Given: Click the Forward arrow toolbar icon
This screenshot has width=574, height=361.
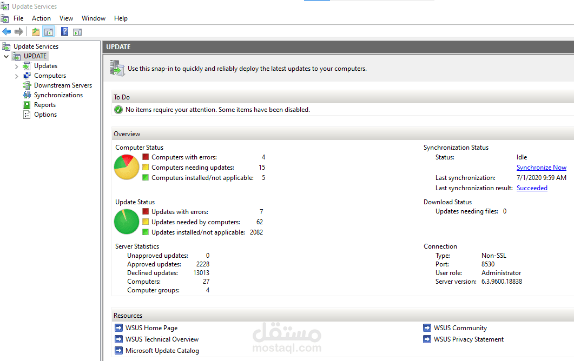Looking at the screenshot, I should click(19, 32).
